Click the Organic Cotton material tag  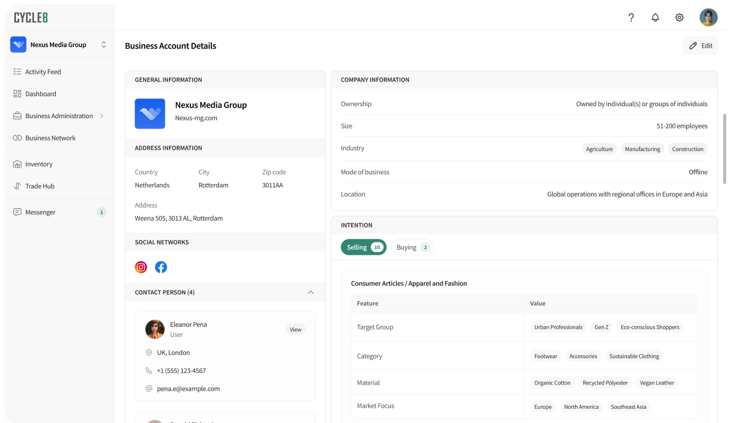click(x=552, y=382)
